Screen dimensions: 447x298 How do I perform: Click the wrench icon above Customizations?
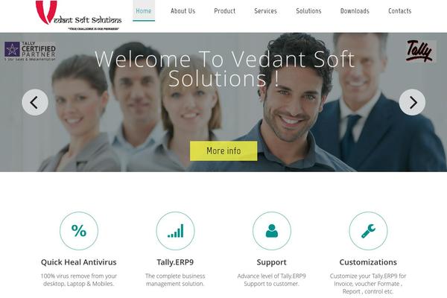pos(368,231)
